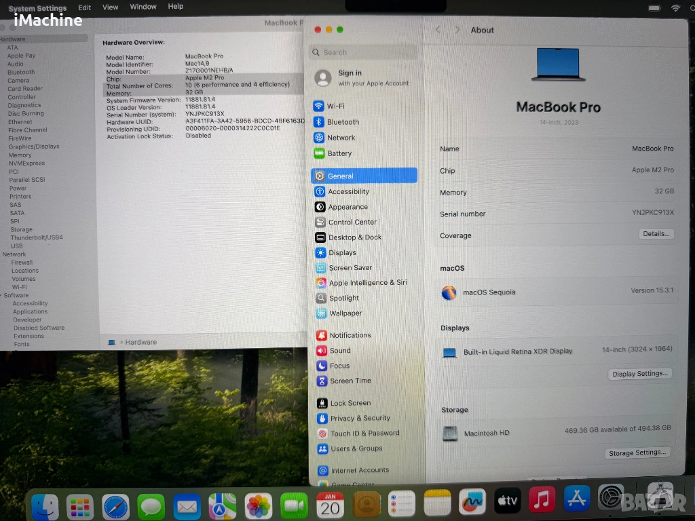Click the Coverage Details button

tap(656, 234)
